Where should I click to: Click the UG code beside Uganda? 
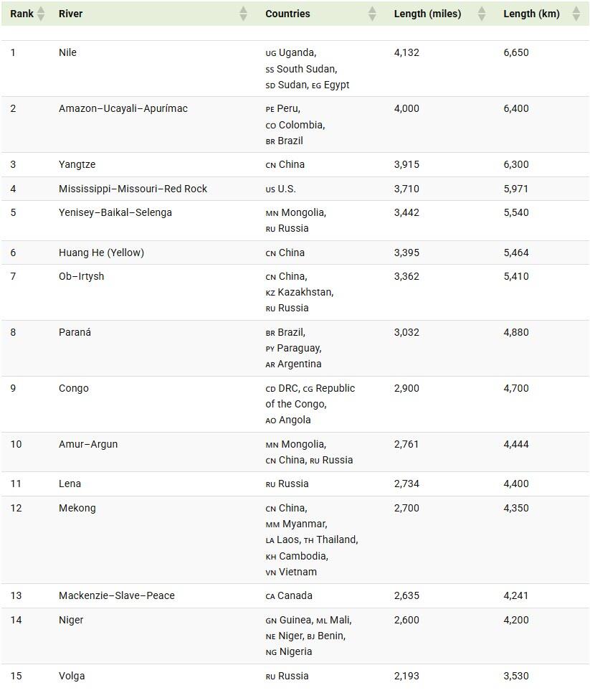(x=270, y=53)
